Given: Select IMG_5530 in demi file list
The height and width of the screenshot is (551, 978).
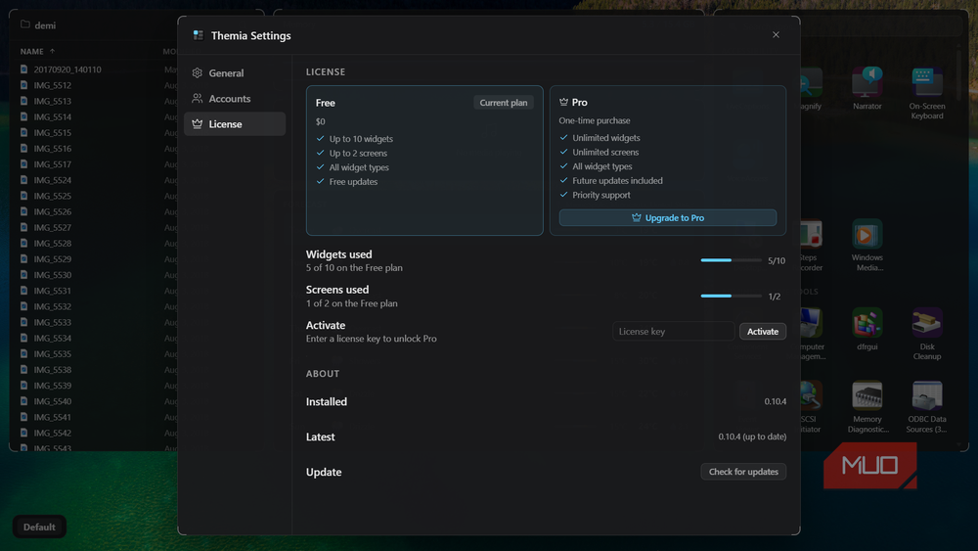Looking at the screenshot, I should pos(53,275).
